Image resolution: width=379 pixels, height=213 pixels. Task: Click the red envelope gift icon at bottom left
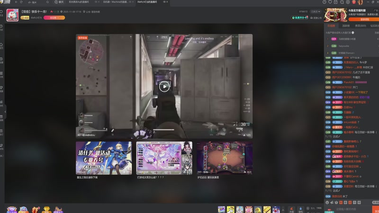click(x=35, y=209)
